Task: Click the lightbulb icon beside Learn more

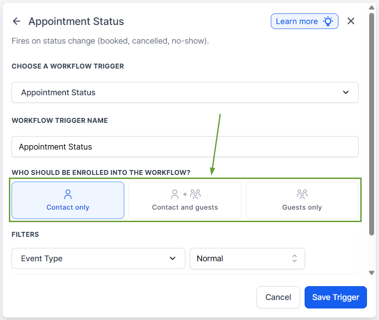Action: 328,21
